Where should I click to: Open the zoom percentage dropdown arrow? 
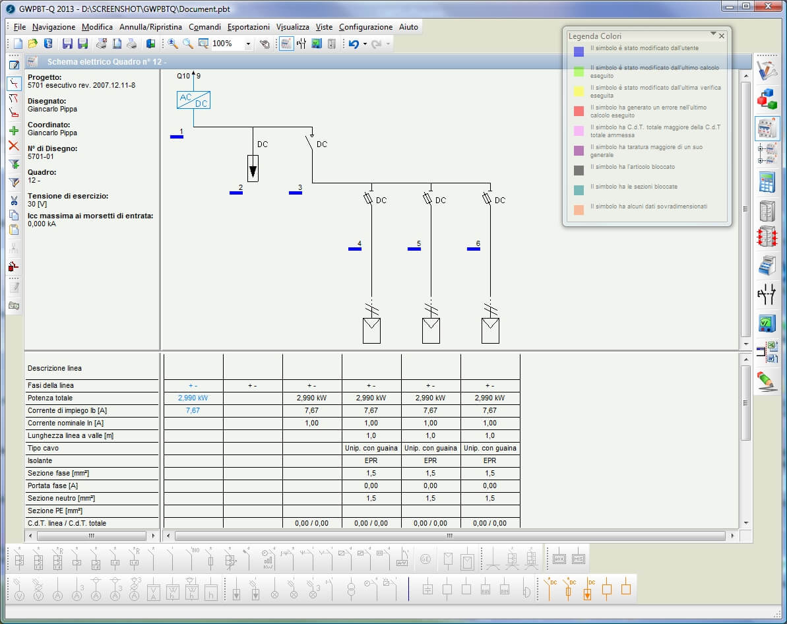(x=248, y=44)
